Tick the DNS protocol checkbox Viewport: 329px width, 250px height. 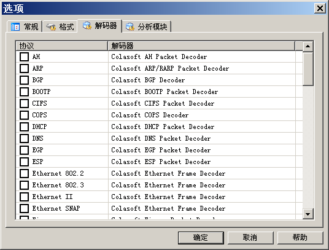click(x=24, y=138)
